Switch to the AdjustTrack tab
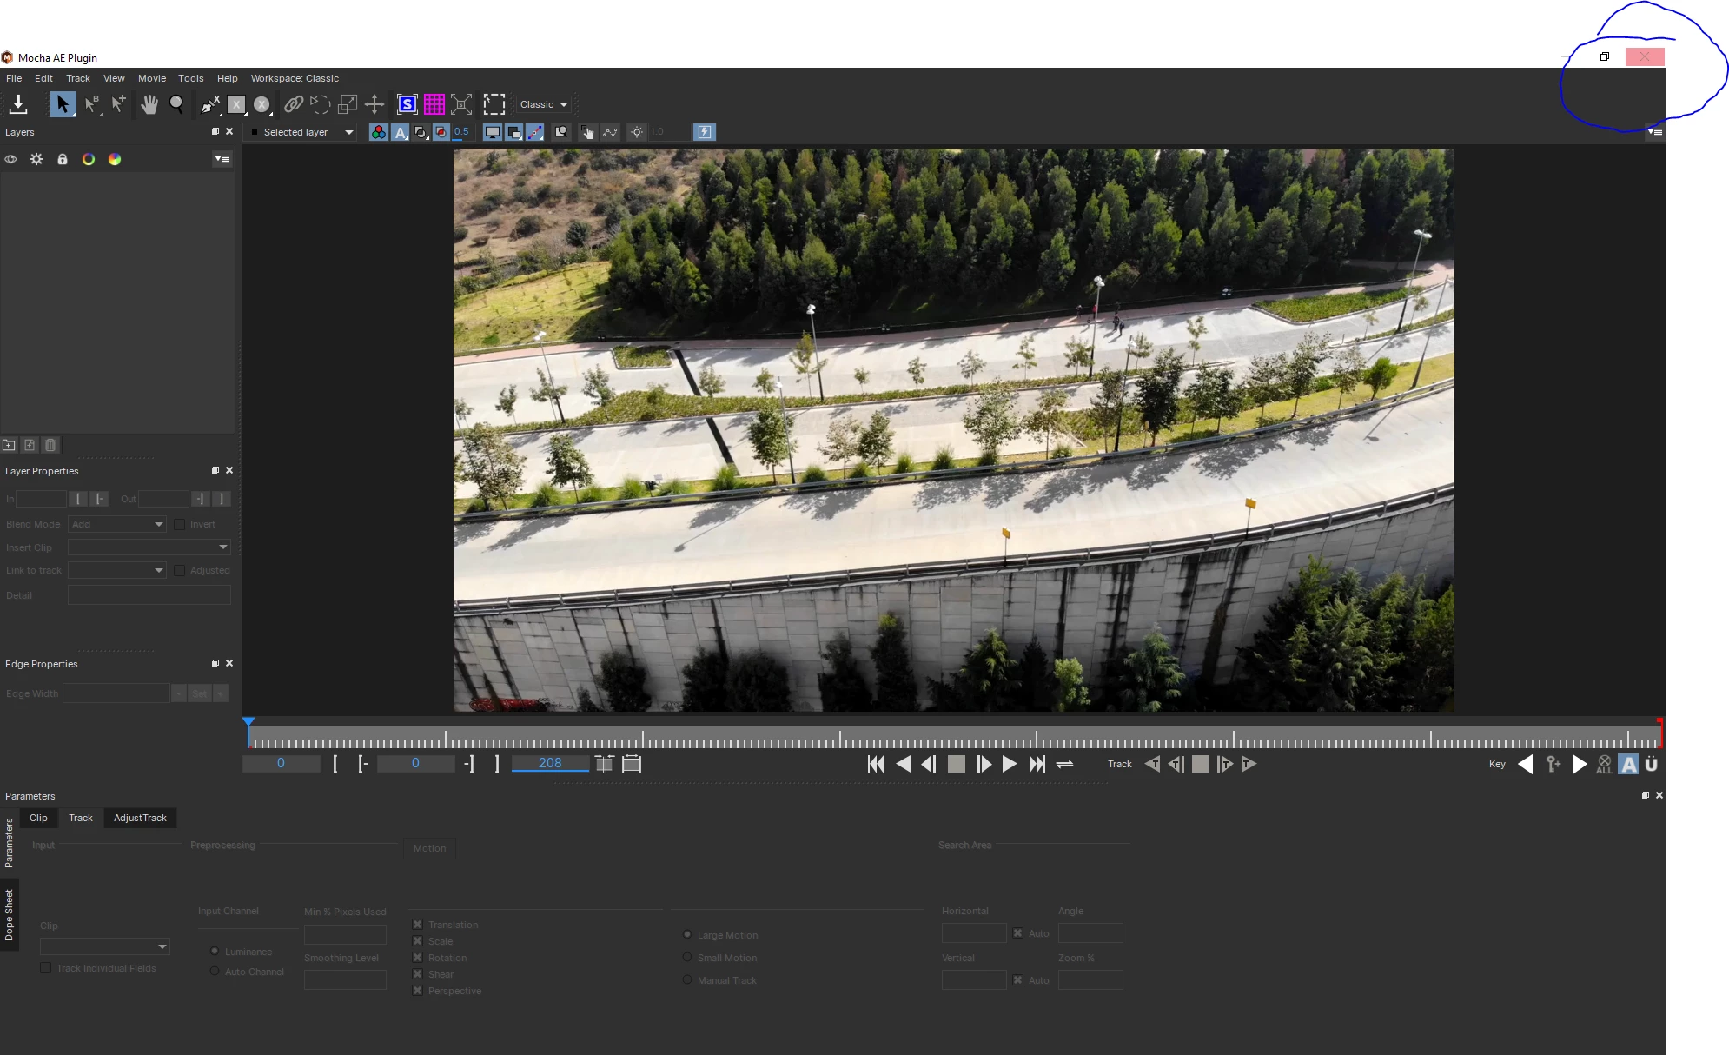 click(140, 818)
